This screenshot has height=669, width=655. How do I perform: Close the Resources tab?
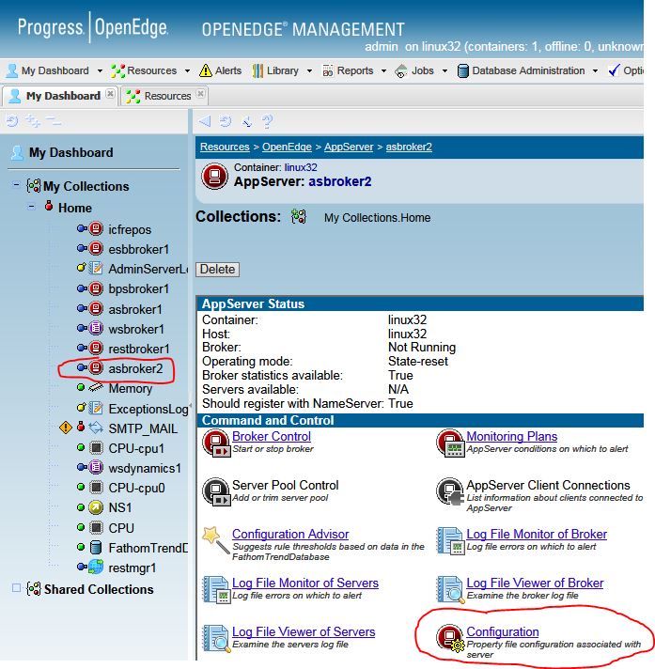coord(200,93)
